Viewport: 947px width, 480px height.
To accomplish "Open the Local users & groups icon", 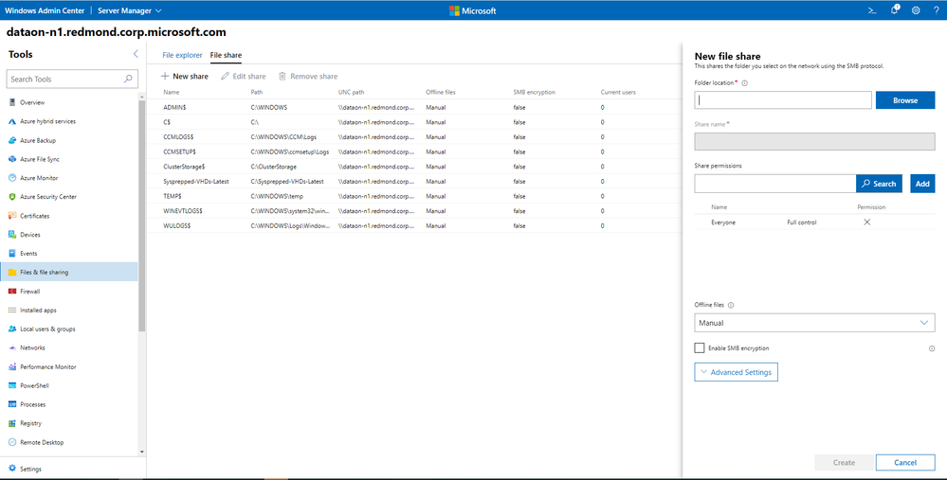I will [x=12, y=329].
